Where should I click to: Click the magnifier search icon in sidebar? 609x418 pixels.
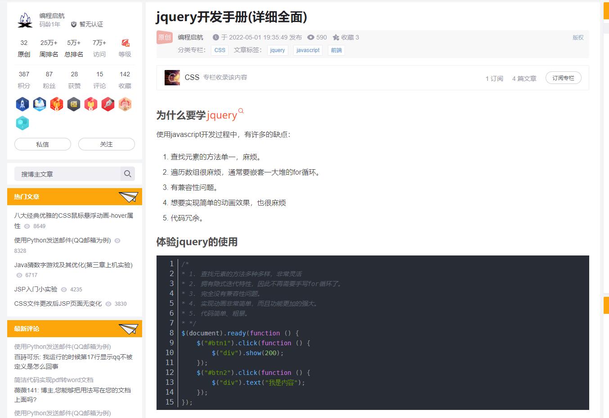[x=128, y=174]
